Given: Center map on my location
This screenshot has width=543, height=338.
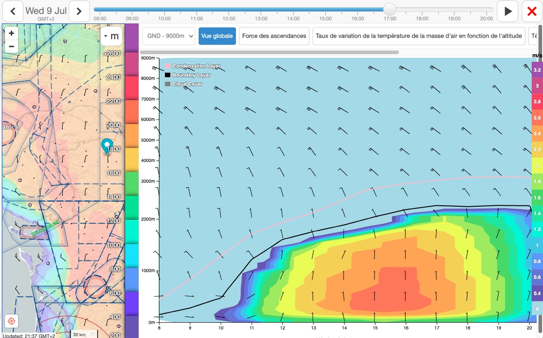Looking at the screenshot, I should point(12,321).
